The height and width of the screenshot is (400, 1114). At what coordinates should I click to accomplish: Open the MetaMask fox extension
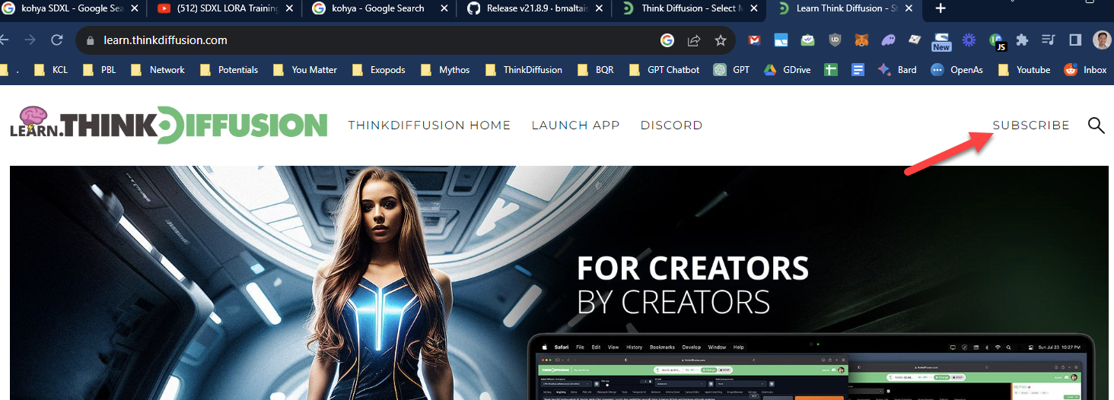coord(861,40)
